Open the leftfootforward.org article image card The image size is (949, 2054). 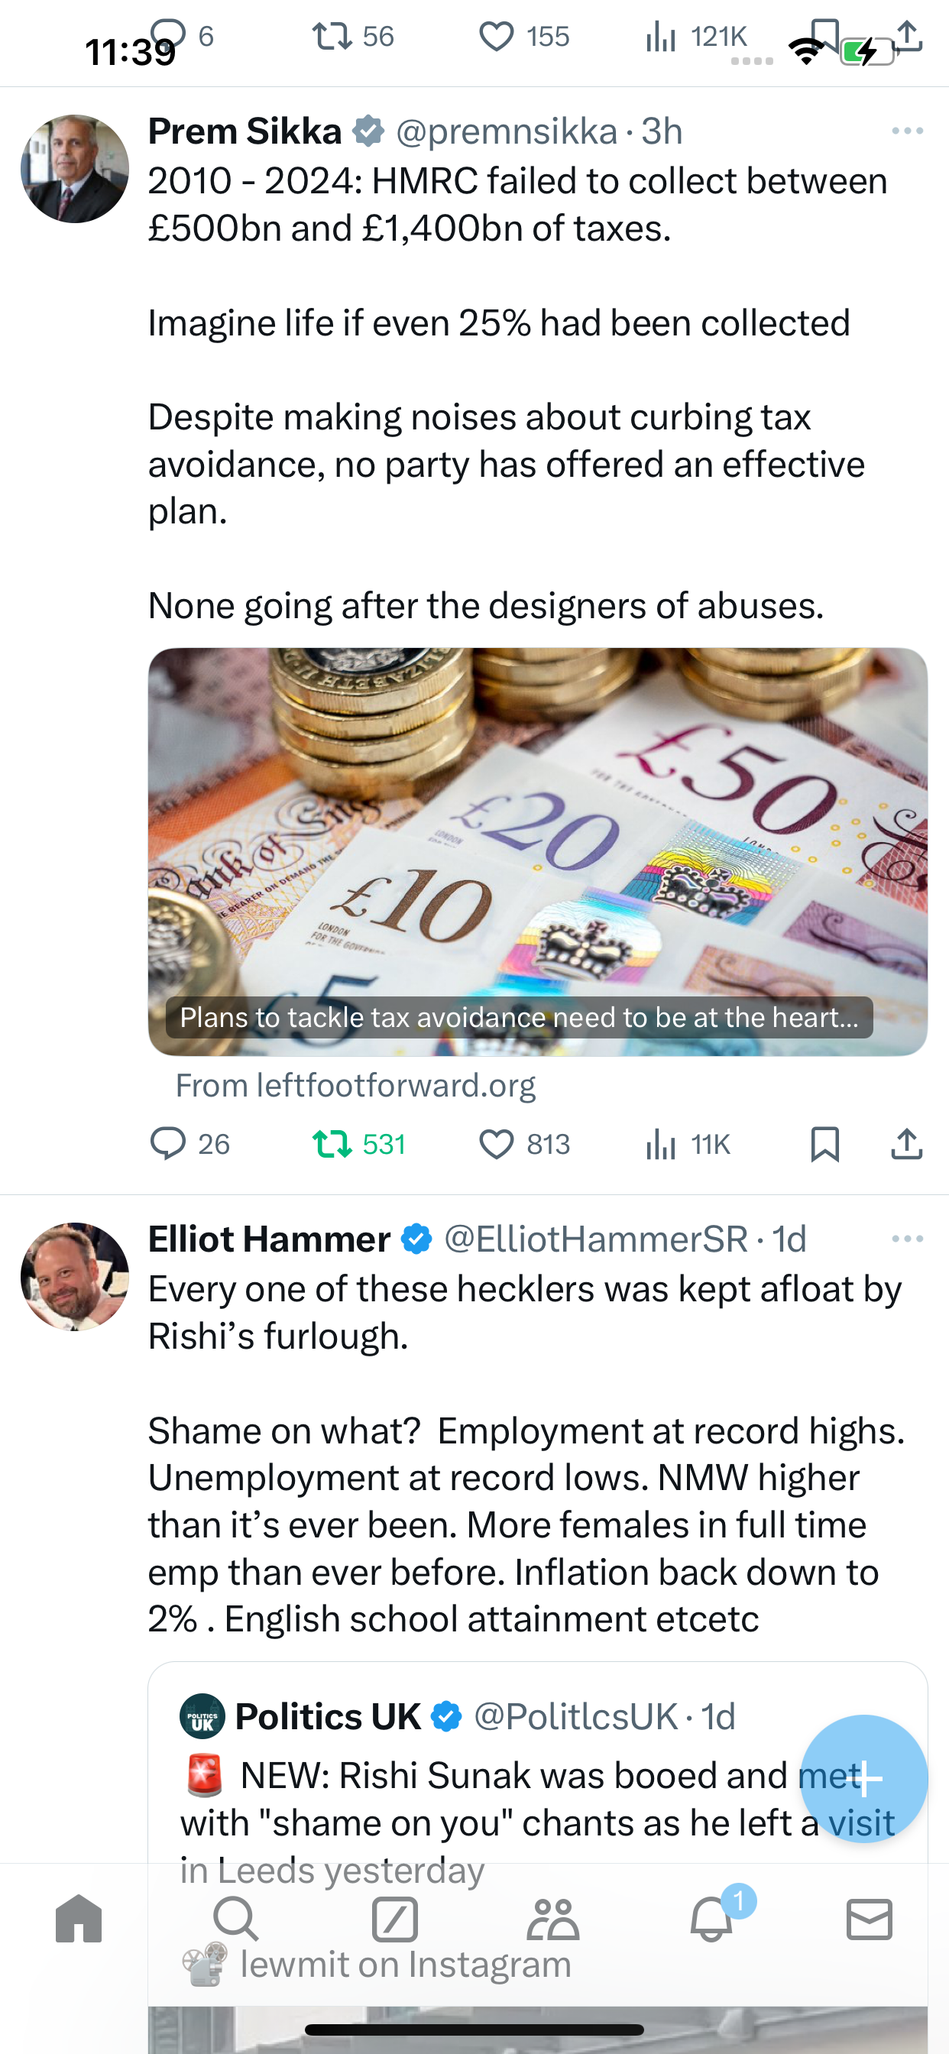pos(537,851)
